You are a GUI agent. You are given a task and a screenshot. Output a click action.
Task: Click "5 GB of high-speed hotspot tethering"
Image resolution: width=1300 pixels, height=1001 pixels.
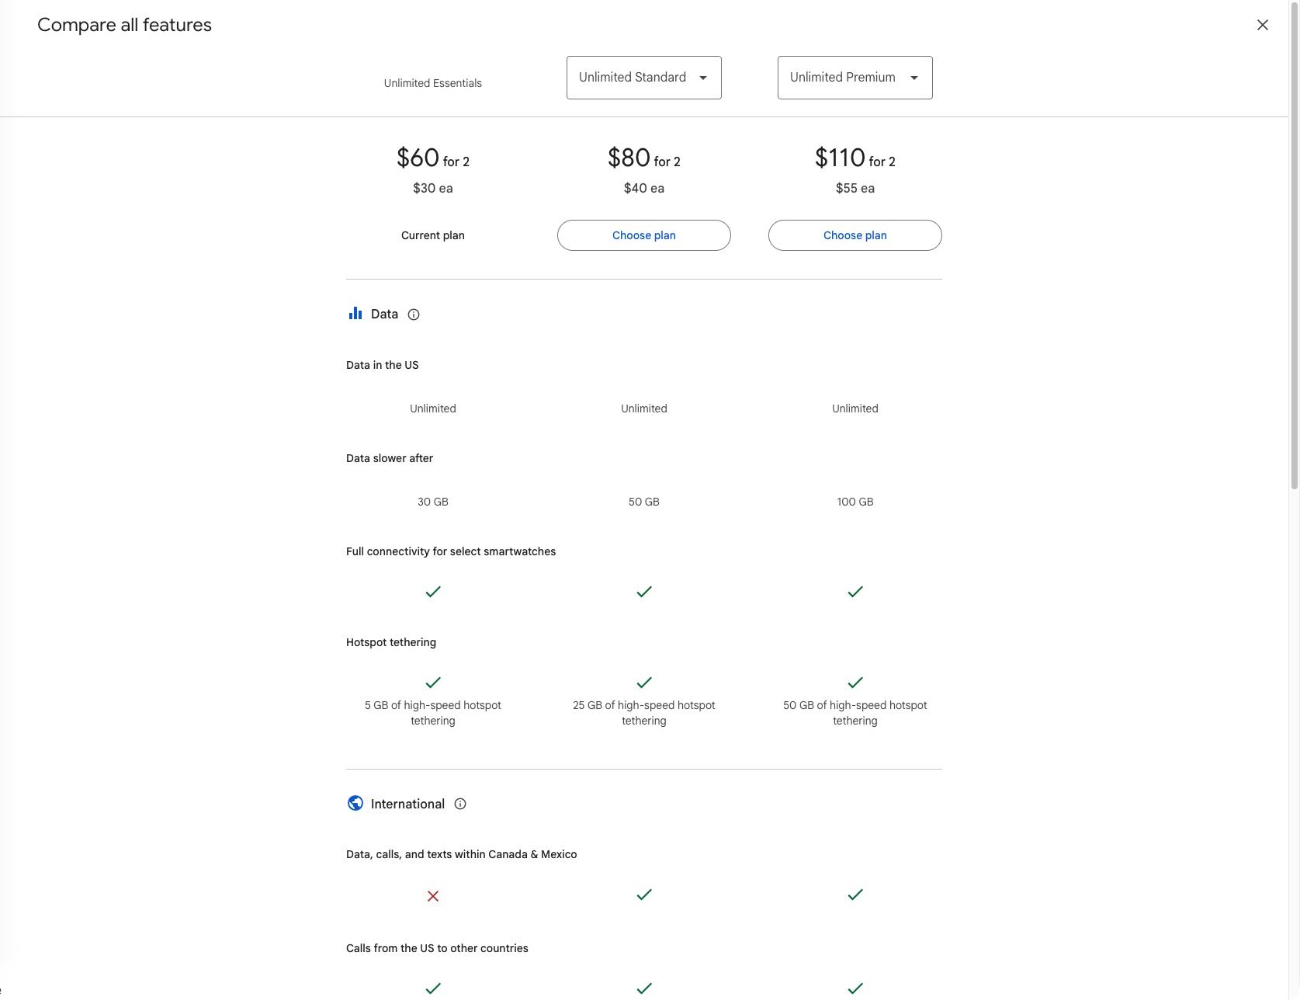[x=433, y=713]
